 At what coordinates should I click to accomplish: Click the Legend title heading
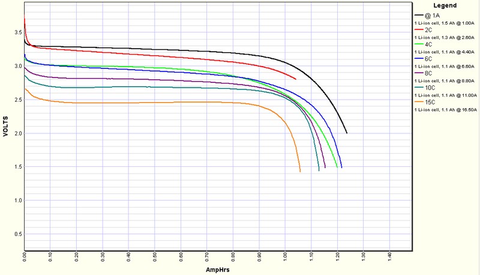tap(445, 5)
